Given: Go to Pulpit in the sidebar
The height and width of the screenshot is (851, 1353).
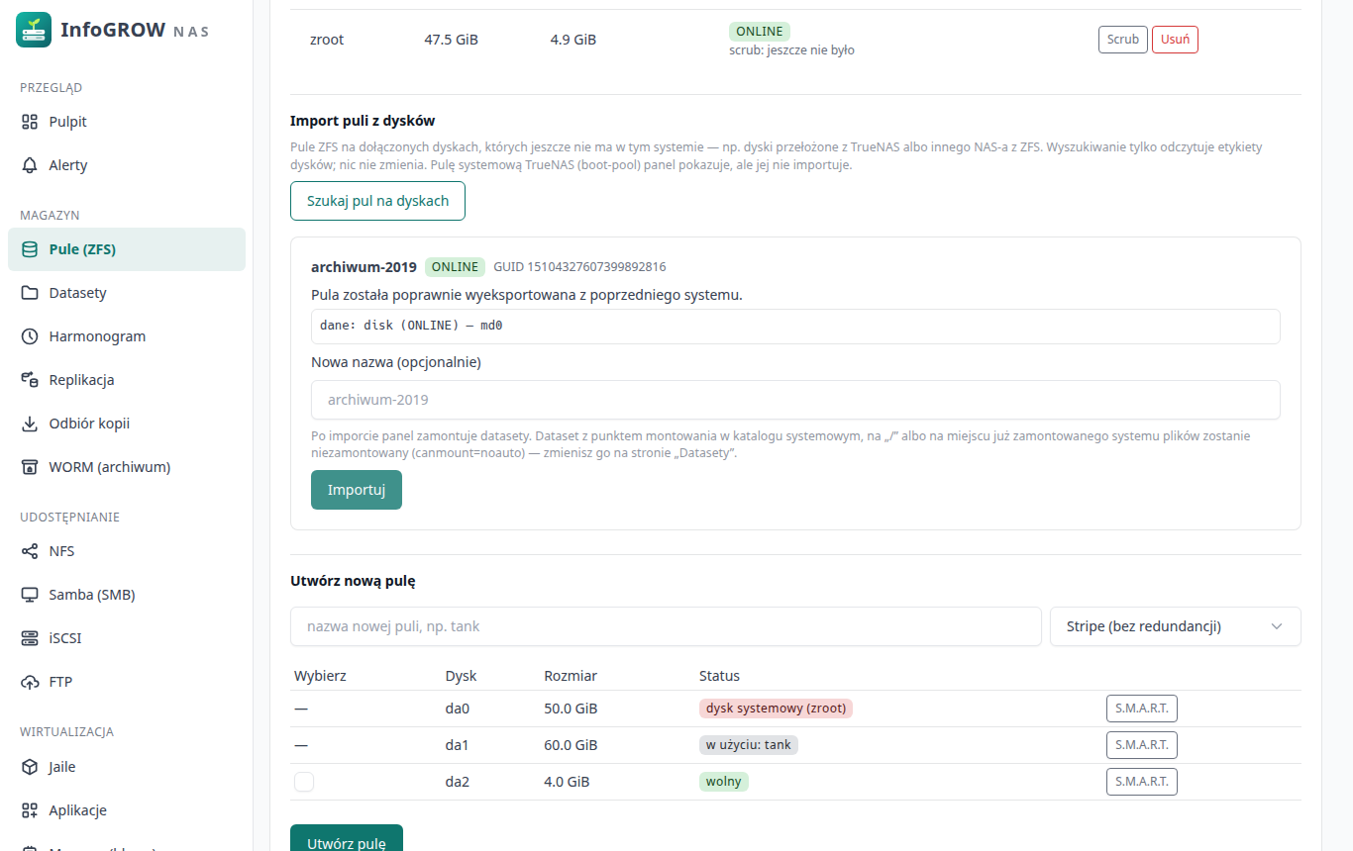Looking at the screenshot, I should (x=127, y=122).
